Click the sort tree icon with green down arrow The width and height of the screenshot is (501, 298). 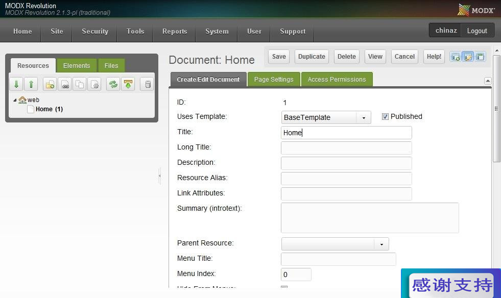(x=128, y=84)
